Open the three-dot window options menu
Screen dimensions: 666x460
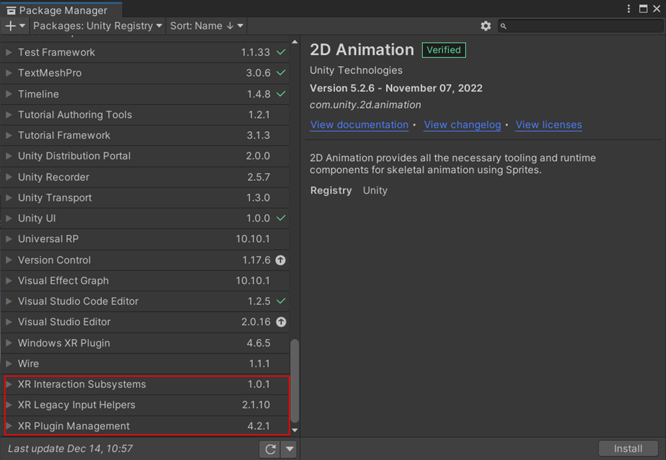coord(629,9)
